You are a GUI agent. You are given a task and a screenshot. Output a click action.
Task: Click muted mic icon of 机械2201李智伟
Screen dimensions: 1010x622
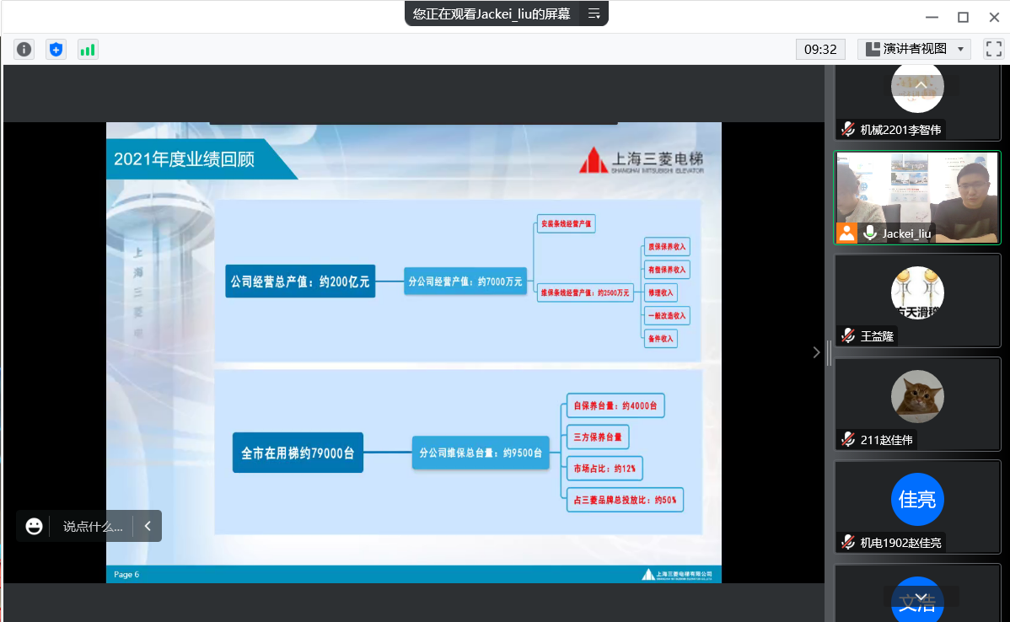click(848, 130)
